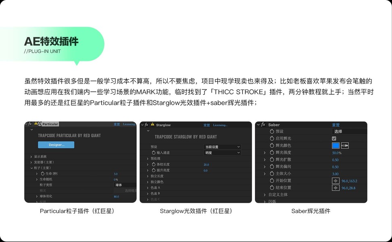Click Licensing... link for Particular effect
The width and height of the screenshot is (392, 242).
[129, 124]
